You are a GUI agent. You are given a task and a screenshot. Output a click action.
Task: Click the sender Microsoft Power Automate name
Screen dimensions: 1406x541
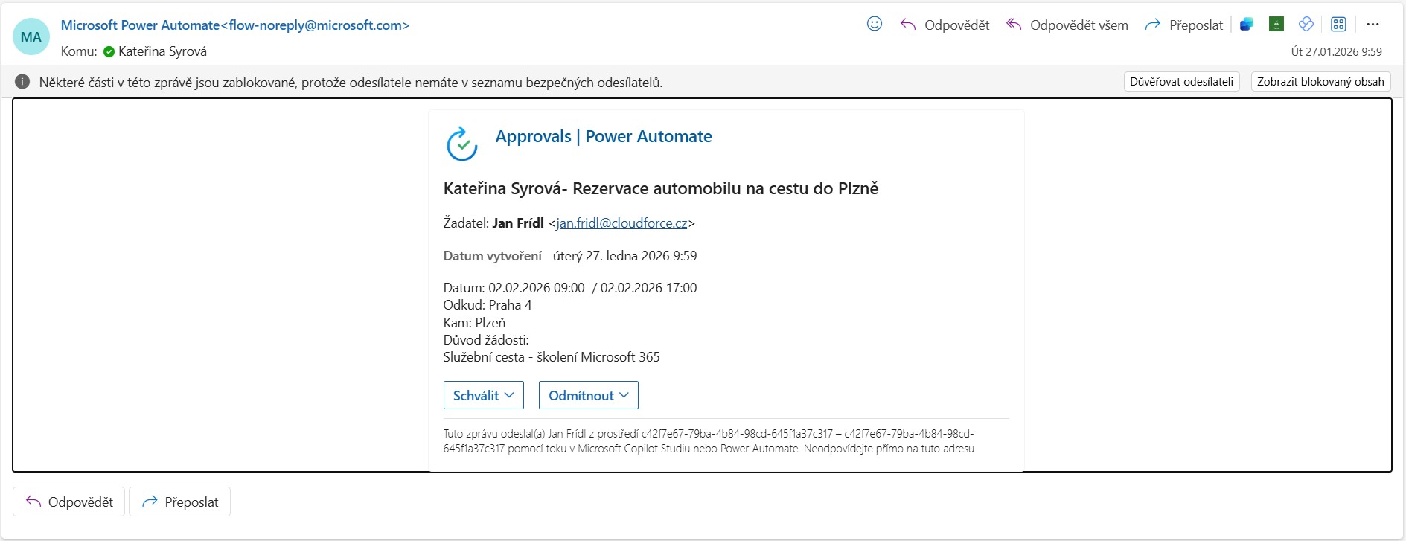[x=140, y=25]
